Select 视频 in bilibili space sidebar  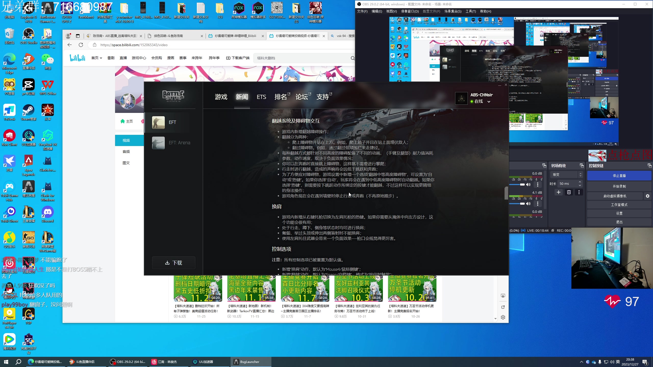tap(129, 140)
